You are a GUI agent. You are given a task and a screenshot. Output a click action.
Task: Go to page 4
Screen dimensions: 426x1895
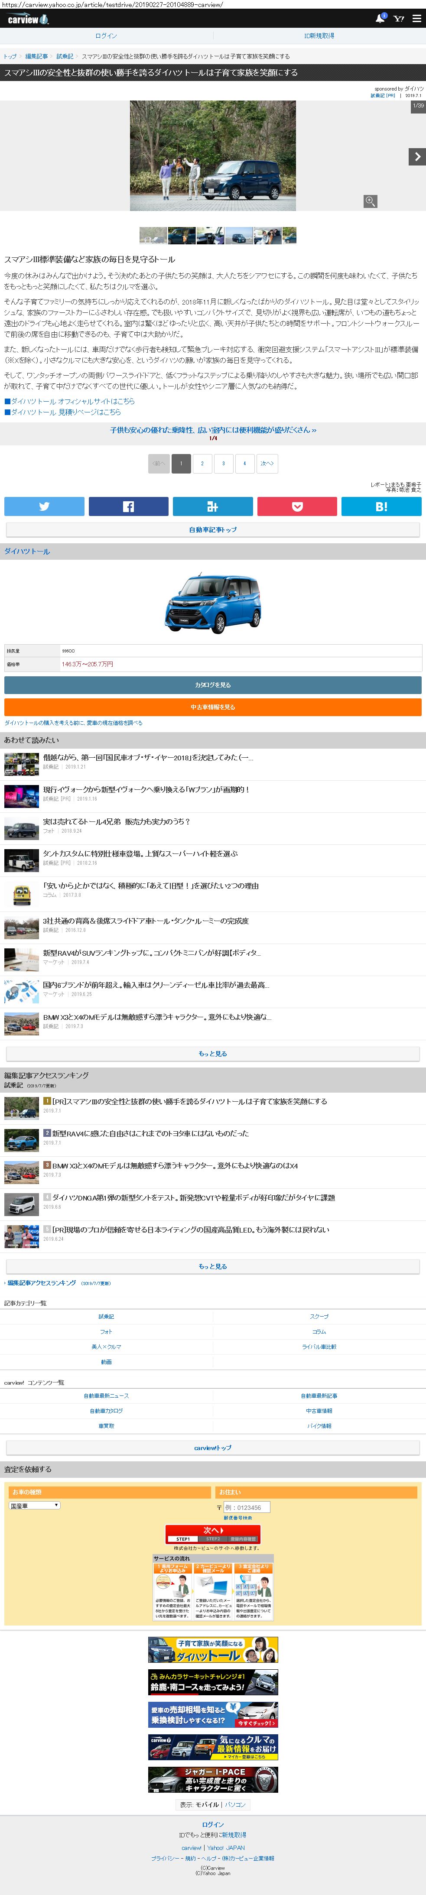click(x=245, y=464)
